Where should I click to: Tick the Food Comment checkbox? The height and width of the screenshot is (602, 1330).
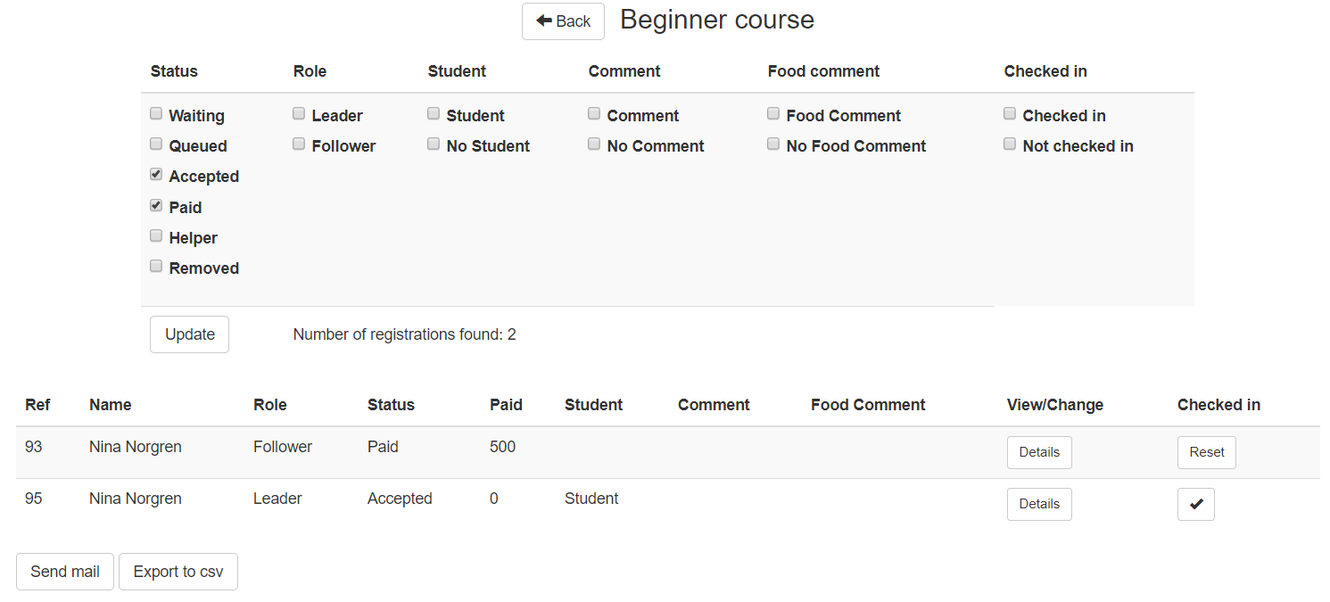(773, 114)
